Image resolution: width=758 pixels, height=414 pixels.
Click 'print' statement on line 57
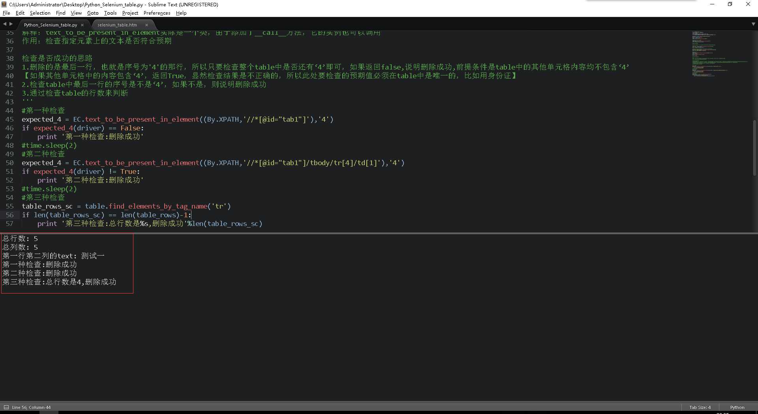(47, 224)
